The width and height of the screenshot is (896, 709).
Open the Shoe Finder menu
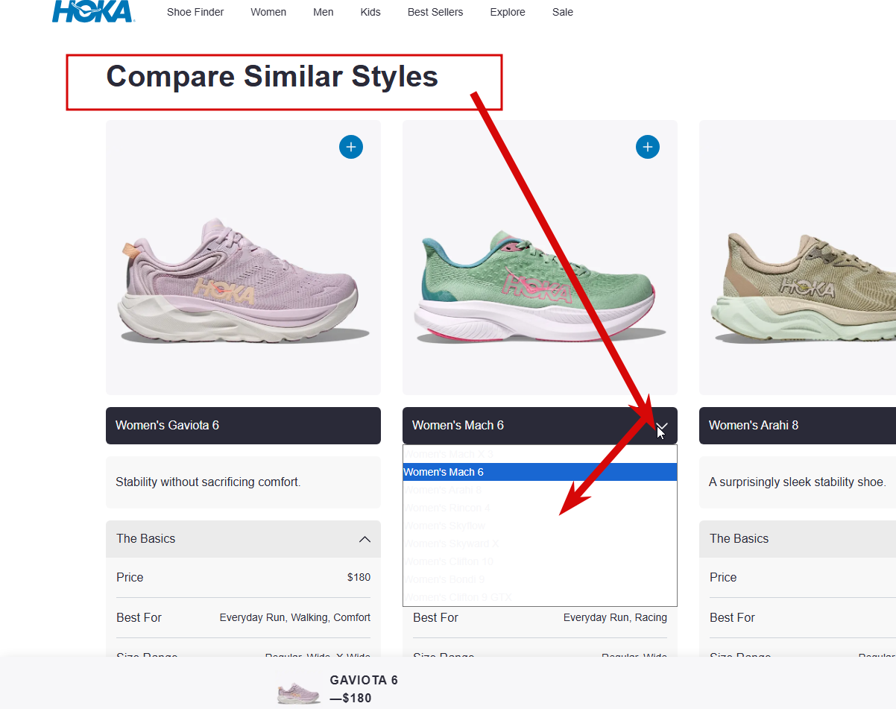195,12
